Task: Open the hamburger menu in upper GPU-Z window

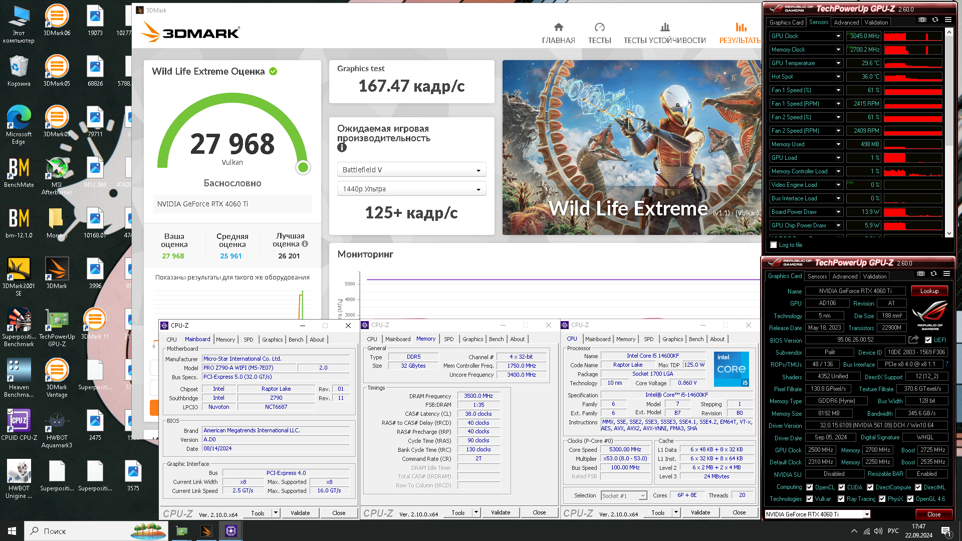Action: [948, 20]
